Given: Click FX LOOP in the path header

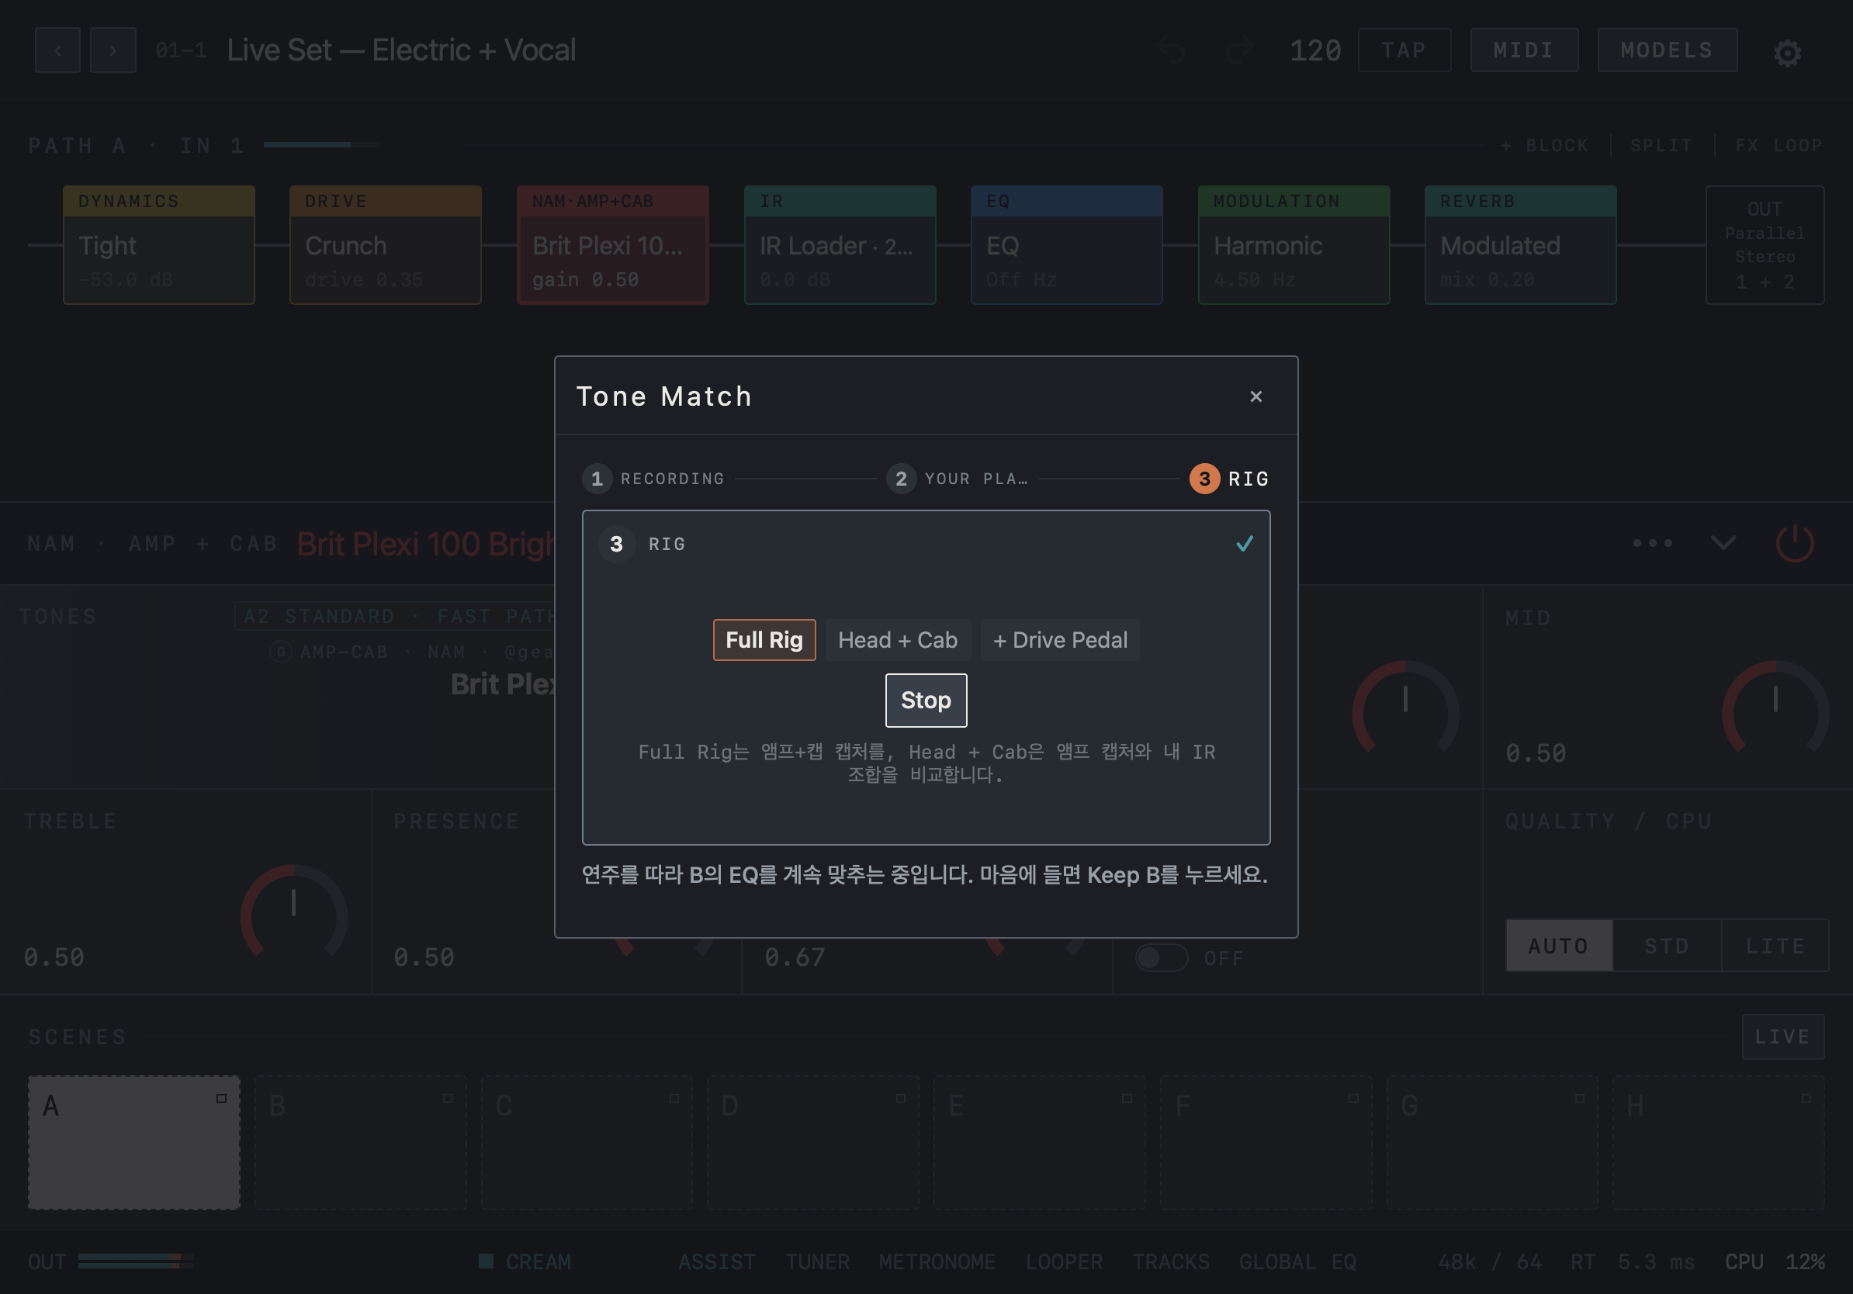Looking at the screenshot, I should click(x=1779, y=146).
